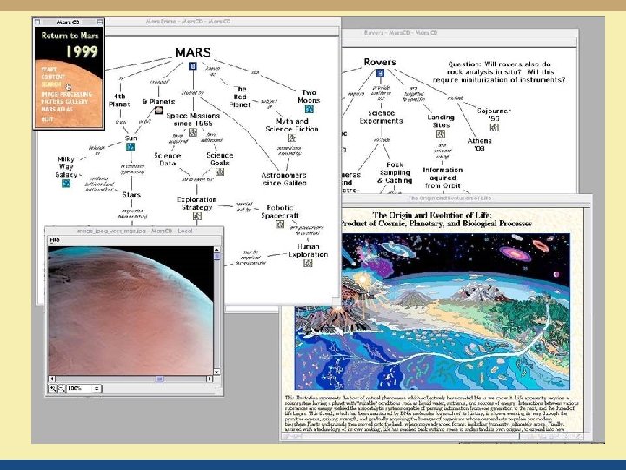The width and height of the screenshot is (626, 470).
Task: Open the Milky Way Galaxy node icon
Action: tap(66, 183)
